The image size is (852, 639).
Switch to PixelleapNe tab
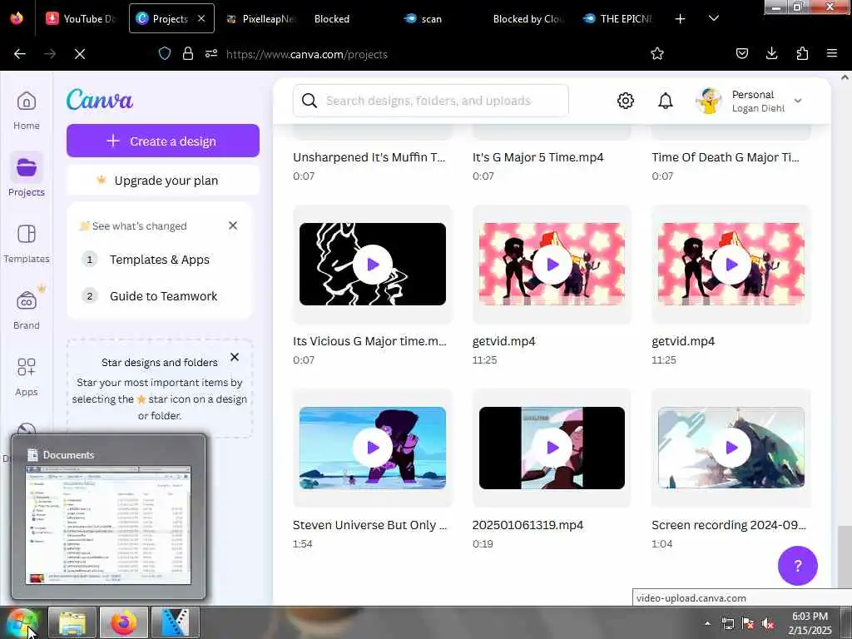click(262, 18)
